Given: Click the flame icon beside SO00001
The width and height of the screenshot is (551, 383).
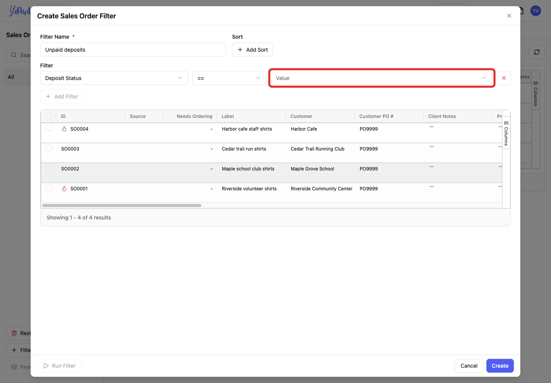Looking at the screenshot, I should (x=64, y=189).
